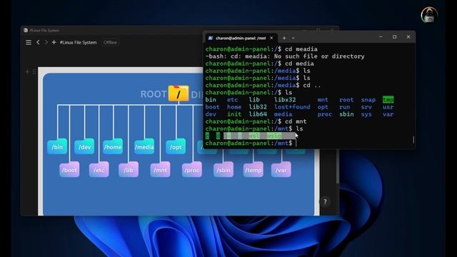Open the help question mark button

pyautogui.click(x=325, y=201)
